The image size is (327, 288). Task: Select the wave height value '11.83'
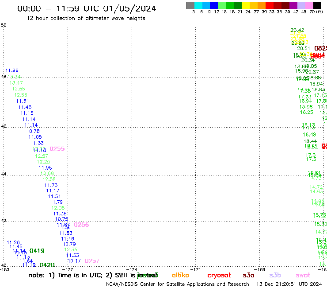[x=66, y=233]
